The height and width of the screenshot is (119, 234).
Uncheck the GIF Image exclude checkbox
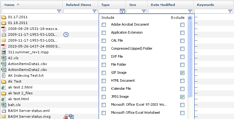tap(182, 73)
